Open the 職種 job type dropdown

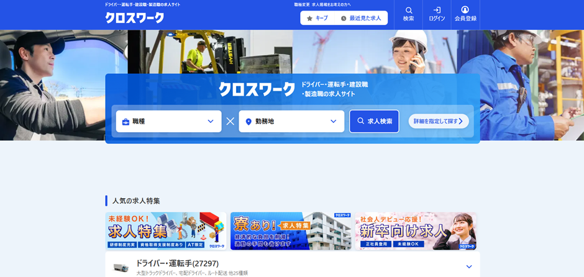pos(169,121)
